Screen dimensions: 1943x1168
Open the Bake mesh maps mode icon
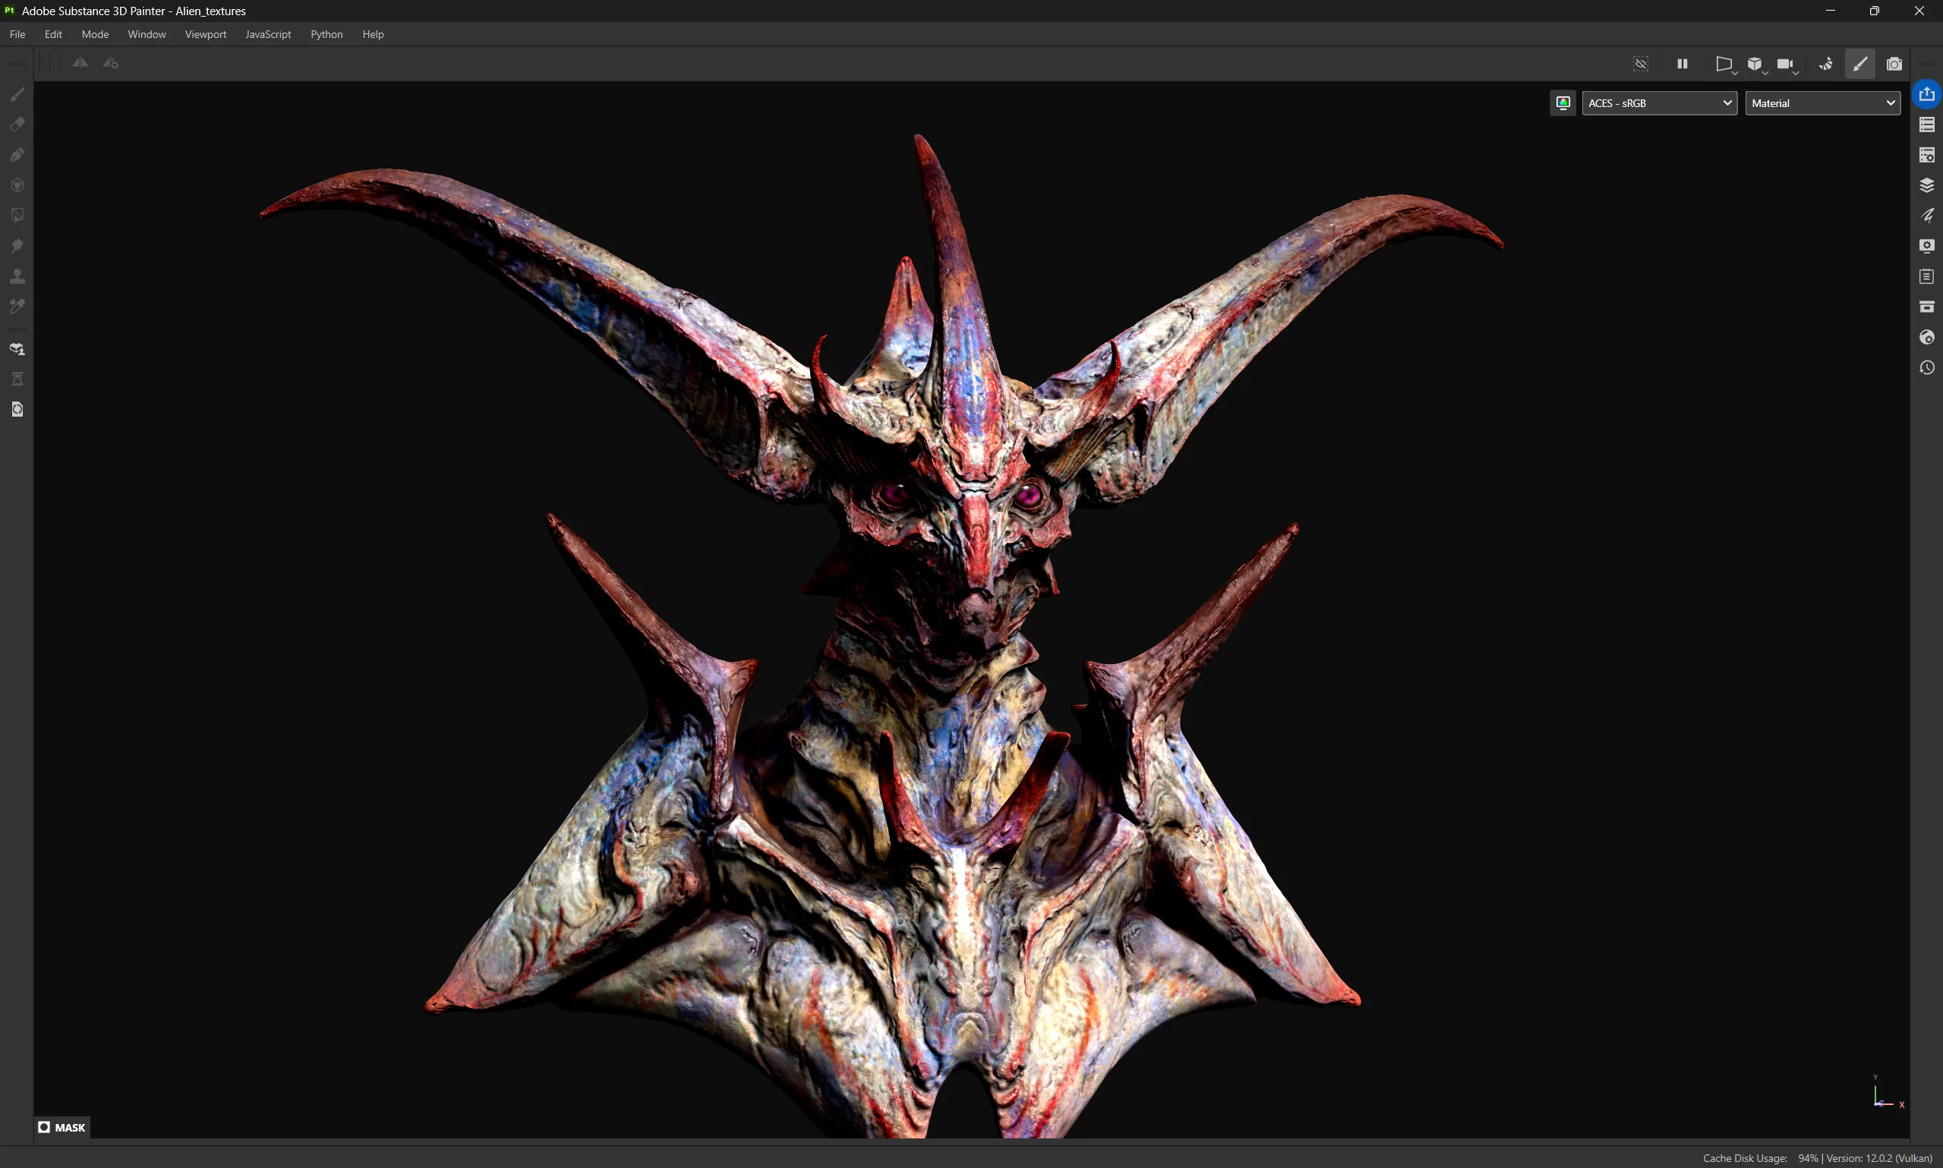tap(17, 348)
